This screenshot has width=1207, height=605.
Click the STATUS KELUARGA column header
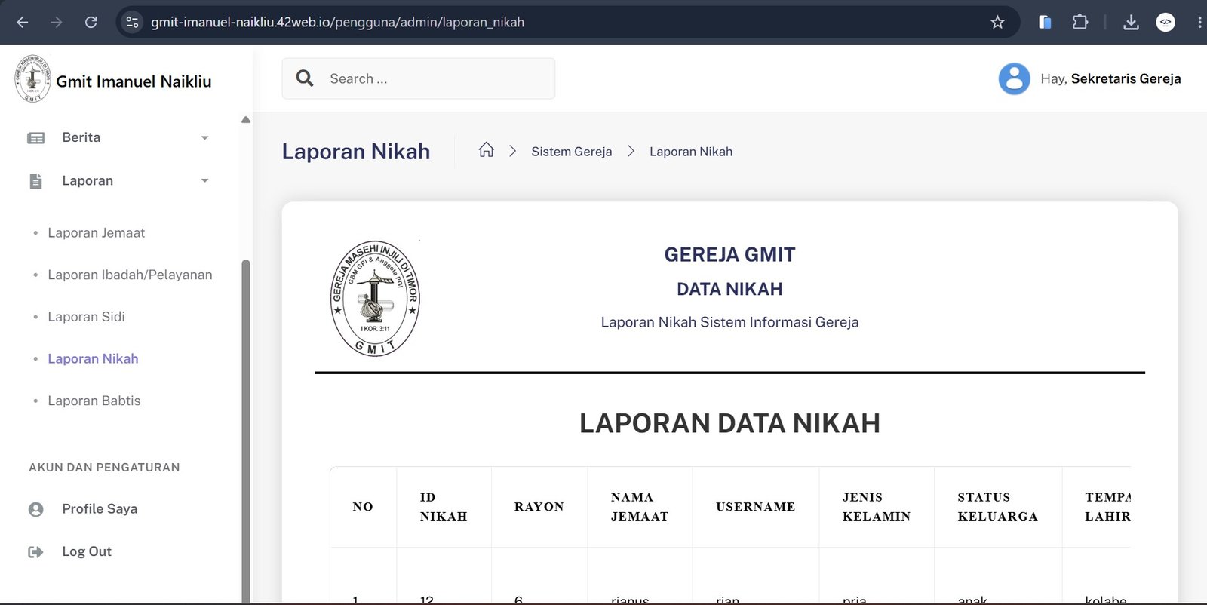click(x=997, y=507)
